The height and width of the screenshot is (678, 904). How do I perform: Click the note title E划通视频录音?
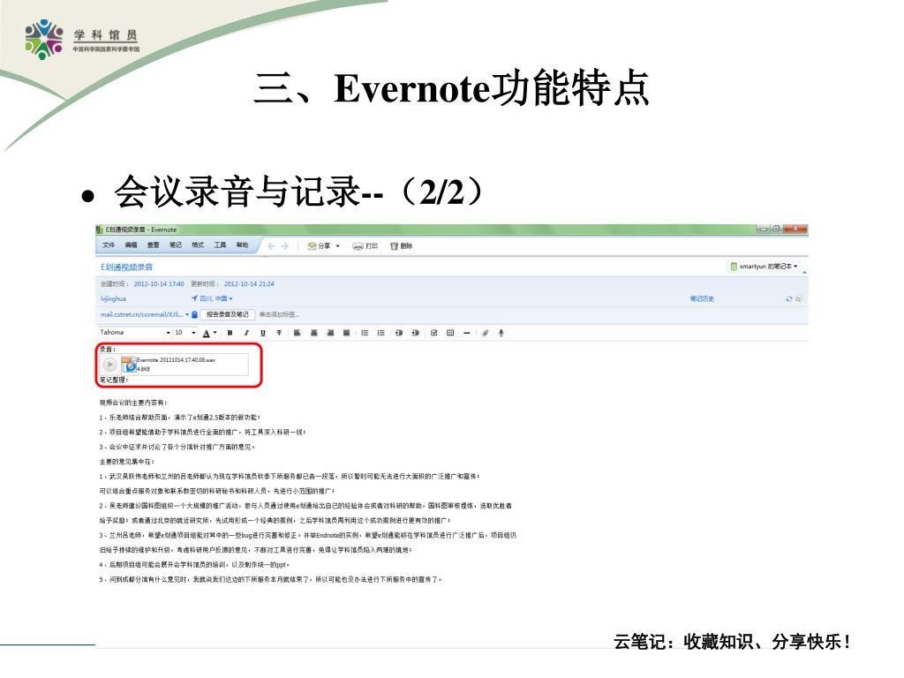127,267
